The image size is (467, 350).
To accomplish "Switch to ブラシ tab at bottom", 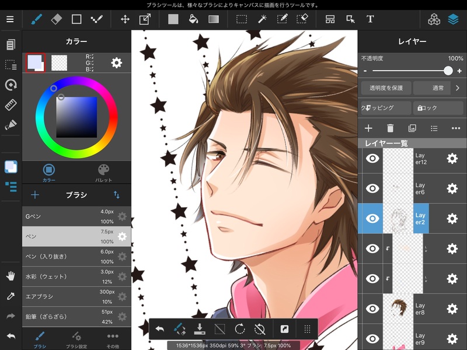I will click(x=40, y=340).
